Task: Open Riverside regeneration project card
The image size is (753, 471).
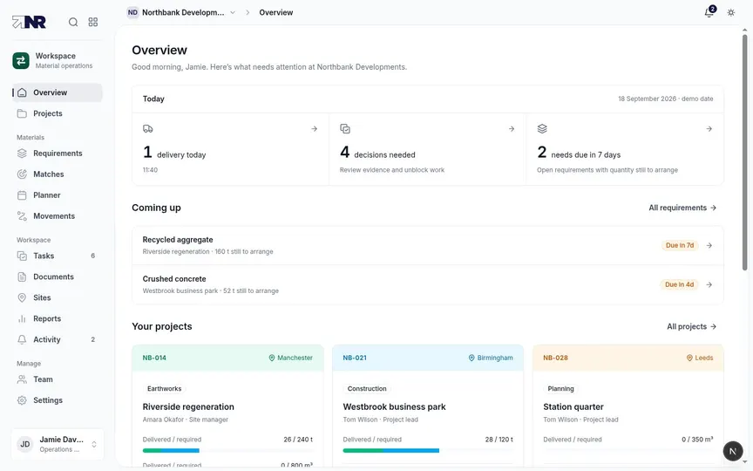Action: tap(227, 406)
